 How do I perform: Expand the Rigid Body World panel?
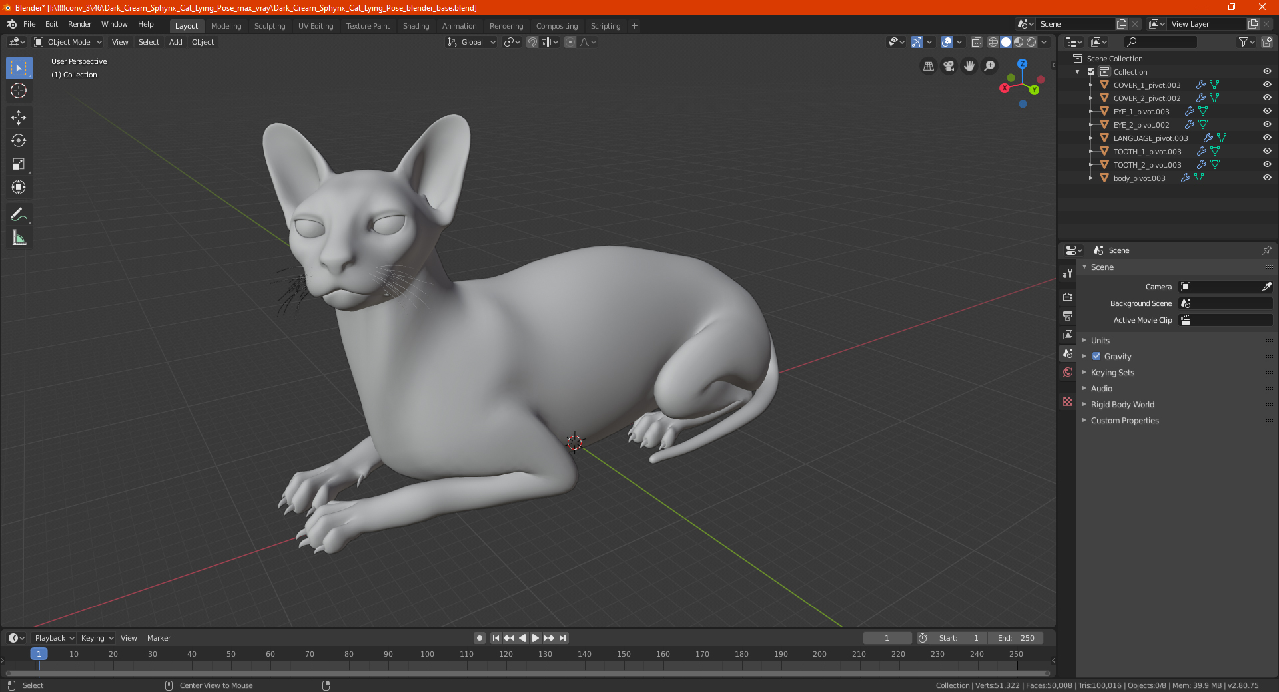1122,404
